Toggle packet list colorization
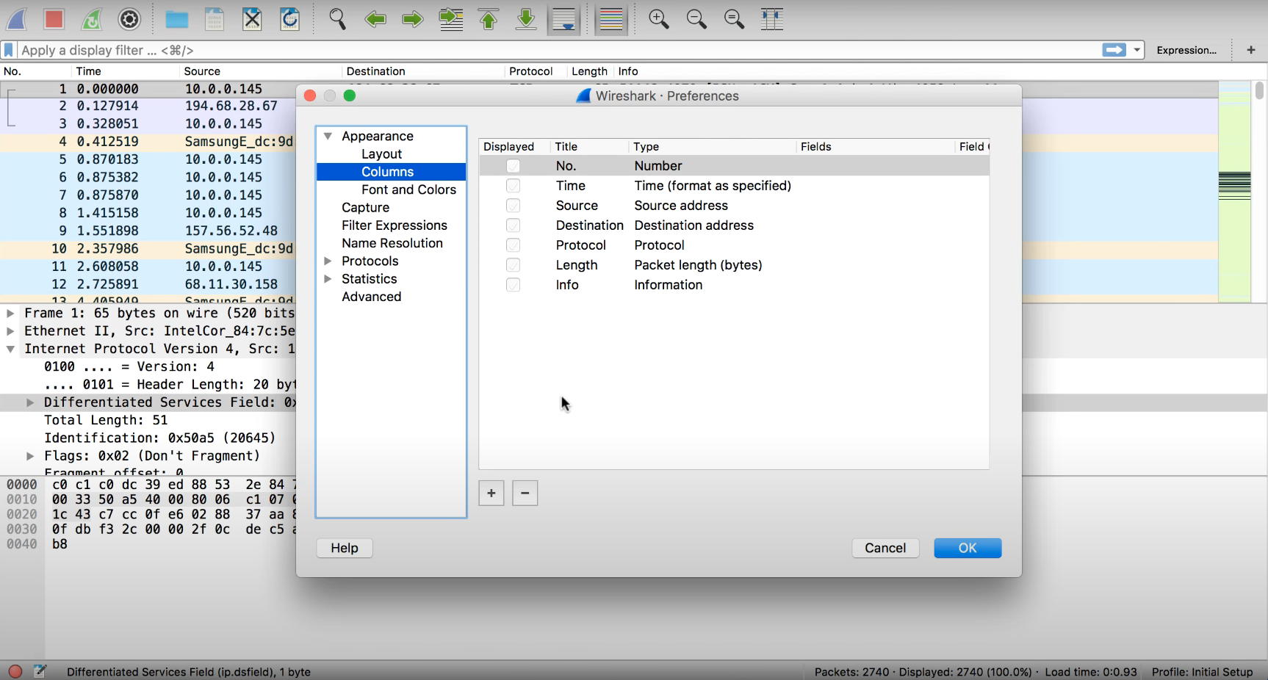The width and height of the screenshot is (1268, 680). coord(610,19)
